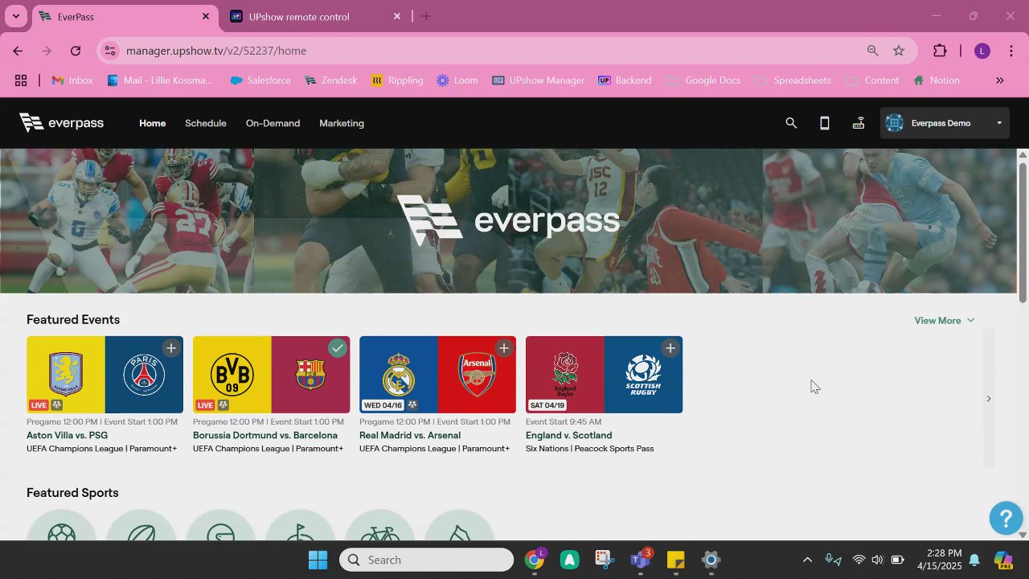Click the next arrow on the Featured Events carousel

click(989, 398)
